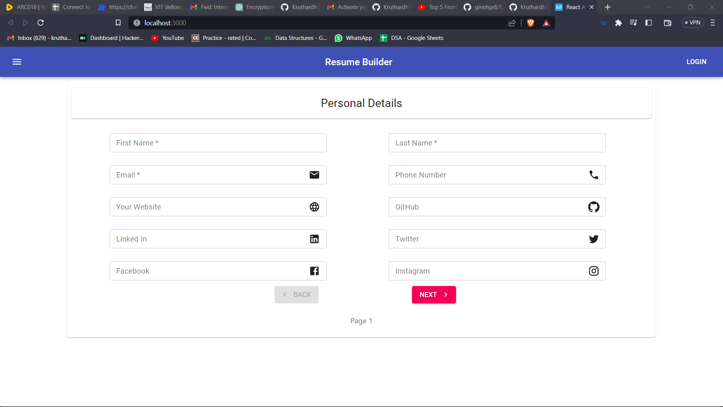The image size is (723, 407).
Task: Click the NEXT button
Action: tap(433, 294)
